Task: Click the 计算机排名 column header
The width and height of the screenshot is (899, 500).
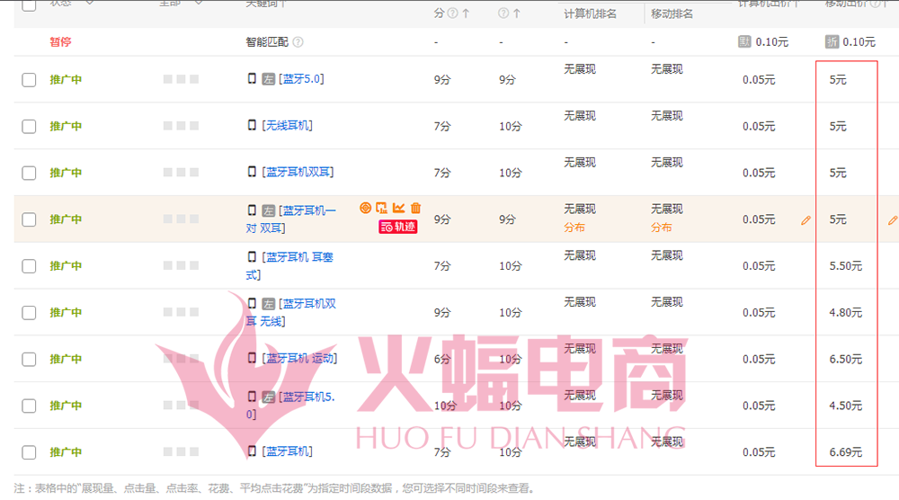Action: pos(590,14)
